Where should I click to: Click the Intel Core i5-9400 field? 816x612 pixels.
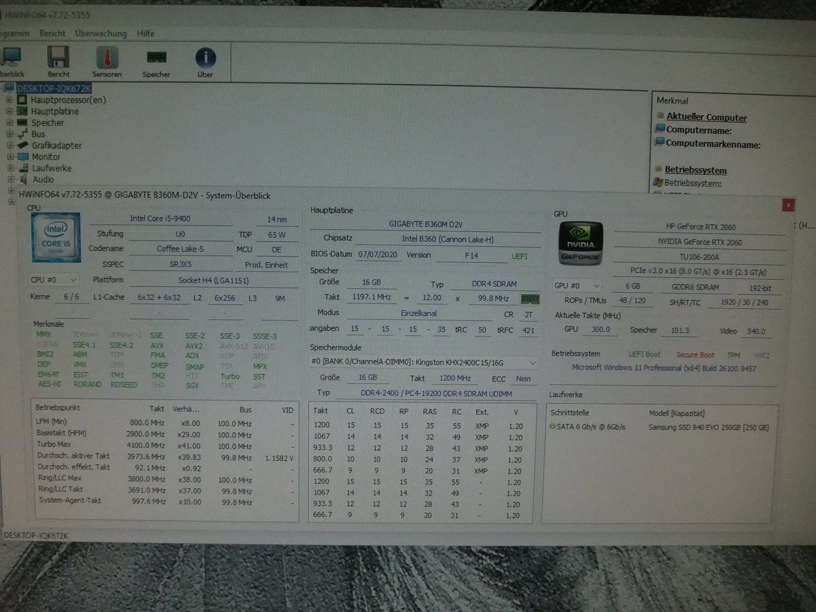[x=160, y=219]
